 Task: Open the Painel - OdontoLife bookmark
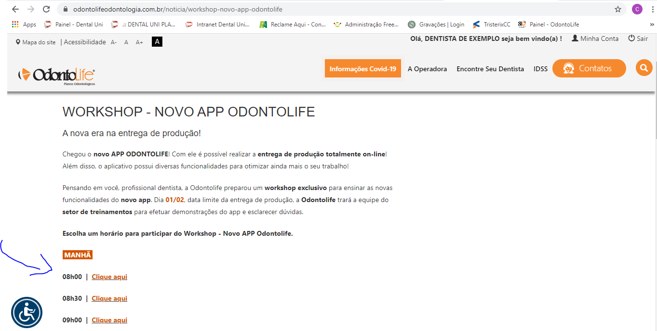point(549,25)
